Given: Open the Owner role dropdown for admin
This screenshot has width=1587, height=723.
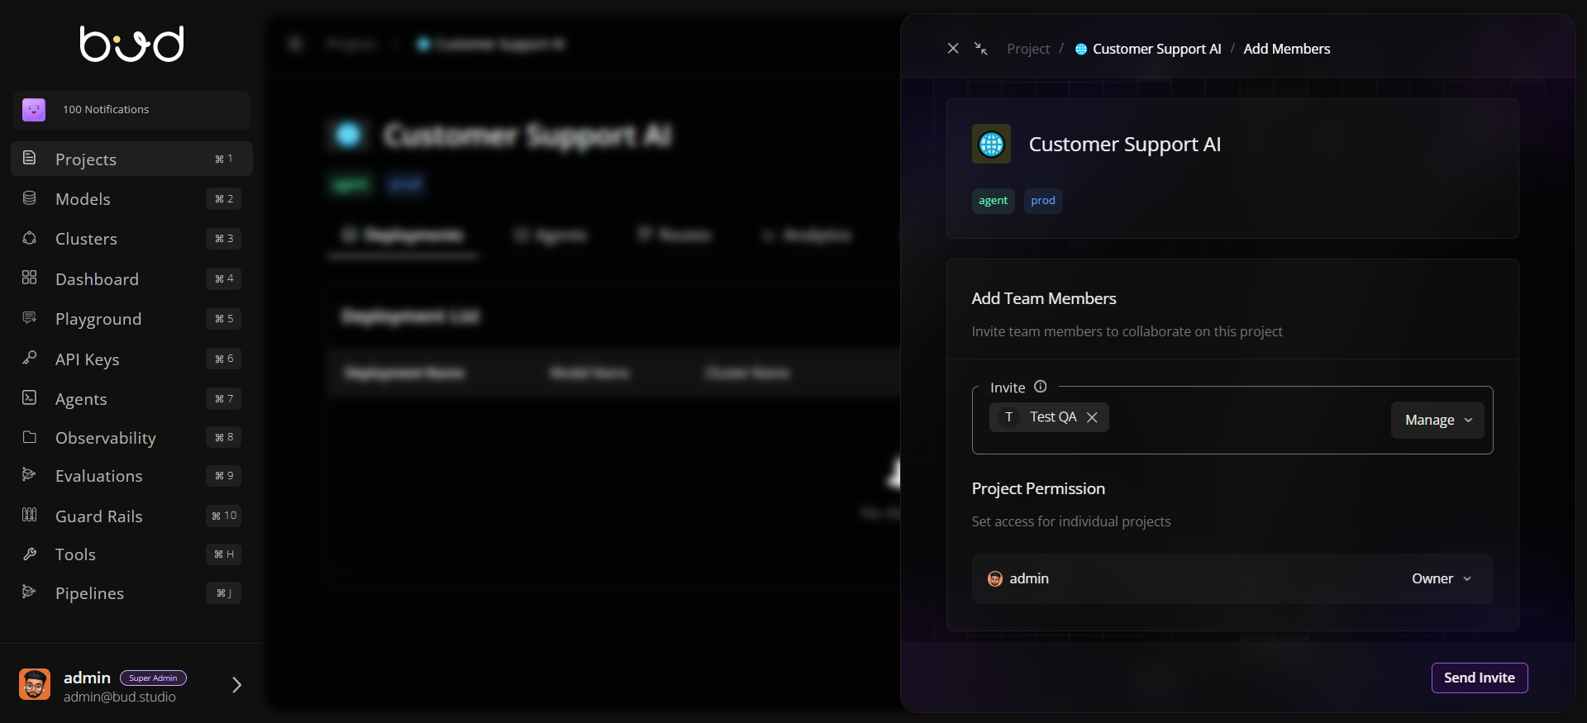Looking at the screenshot, I should click(x=1442, y=578).
